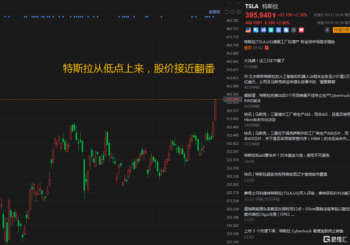Click the undo arrow above the chart
Viewport: 350px width, 245px height.
[x=229, y=3]
